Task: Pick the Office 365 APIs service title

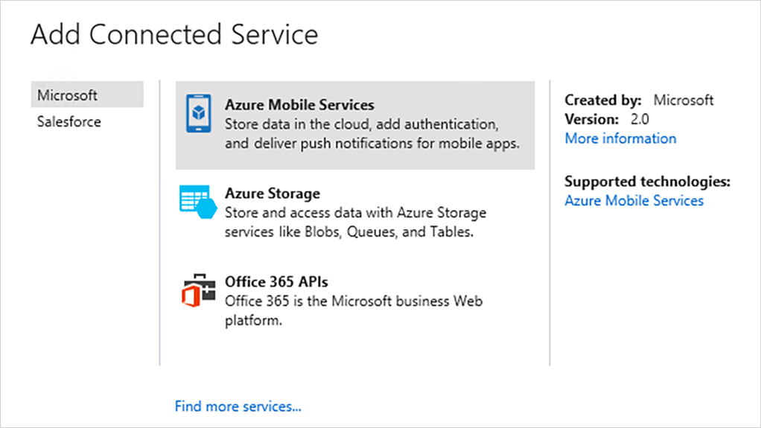Action: tap(276, 282)
